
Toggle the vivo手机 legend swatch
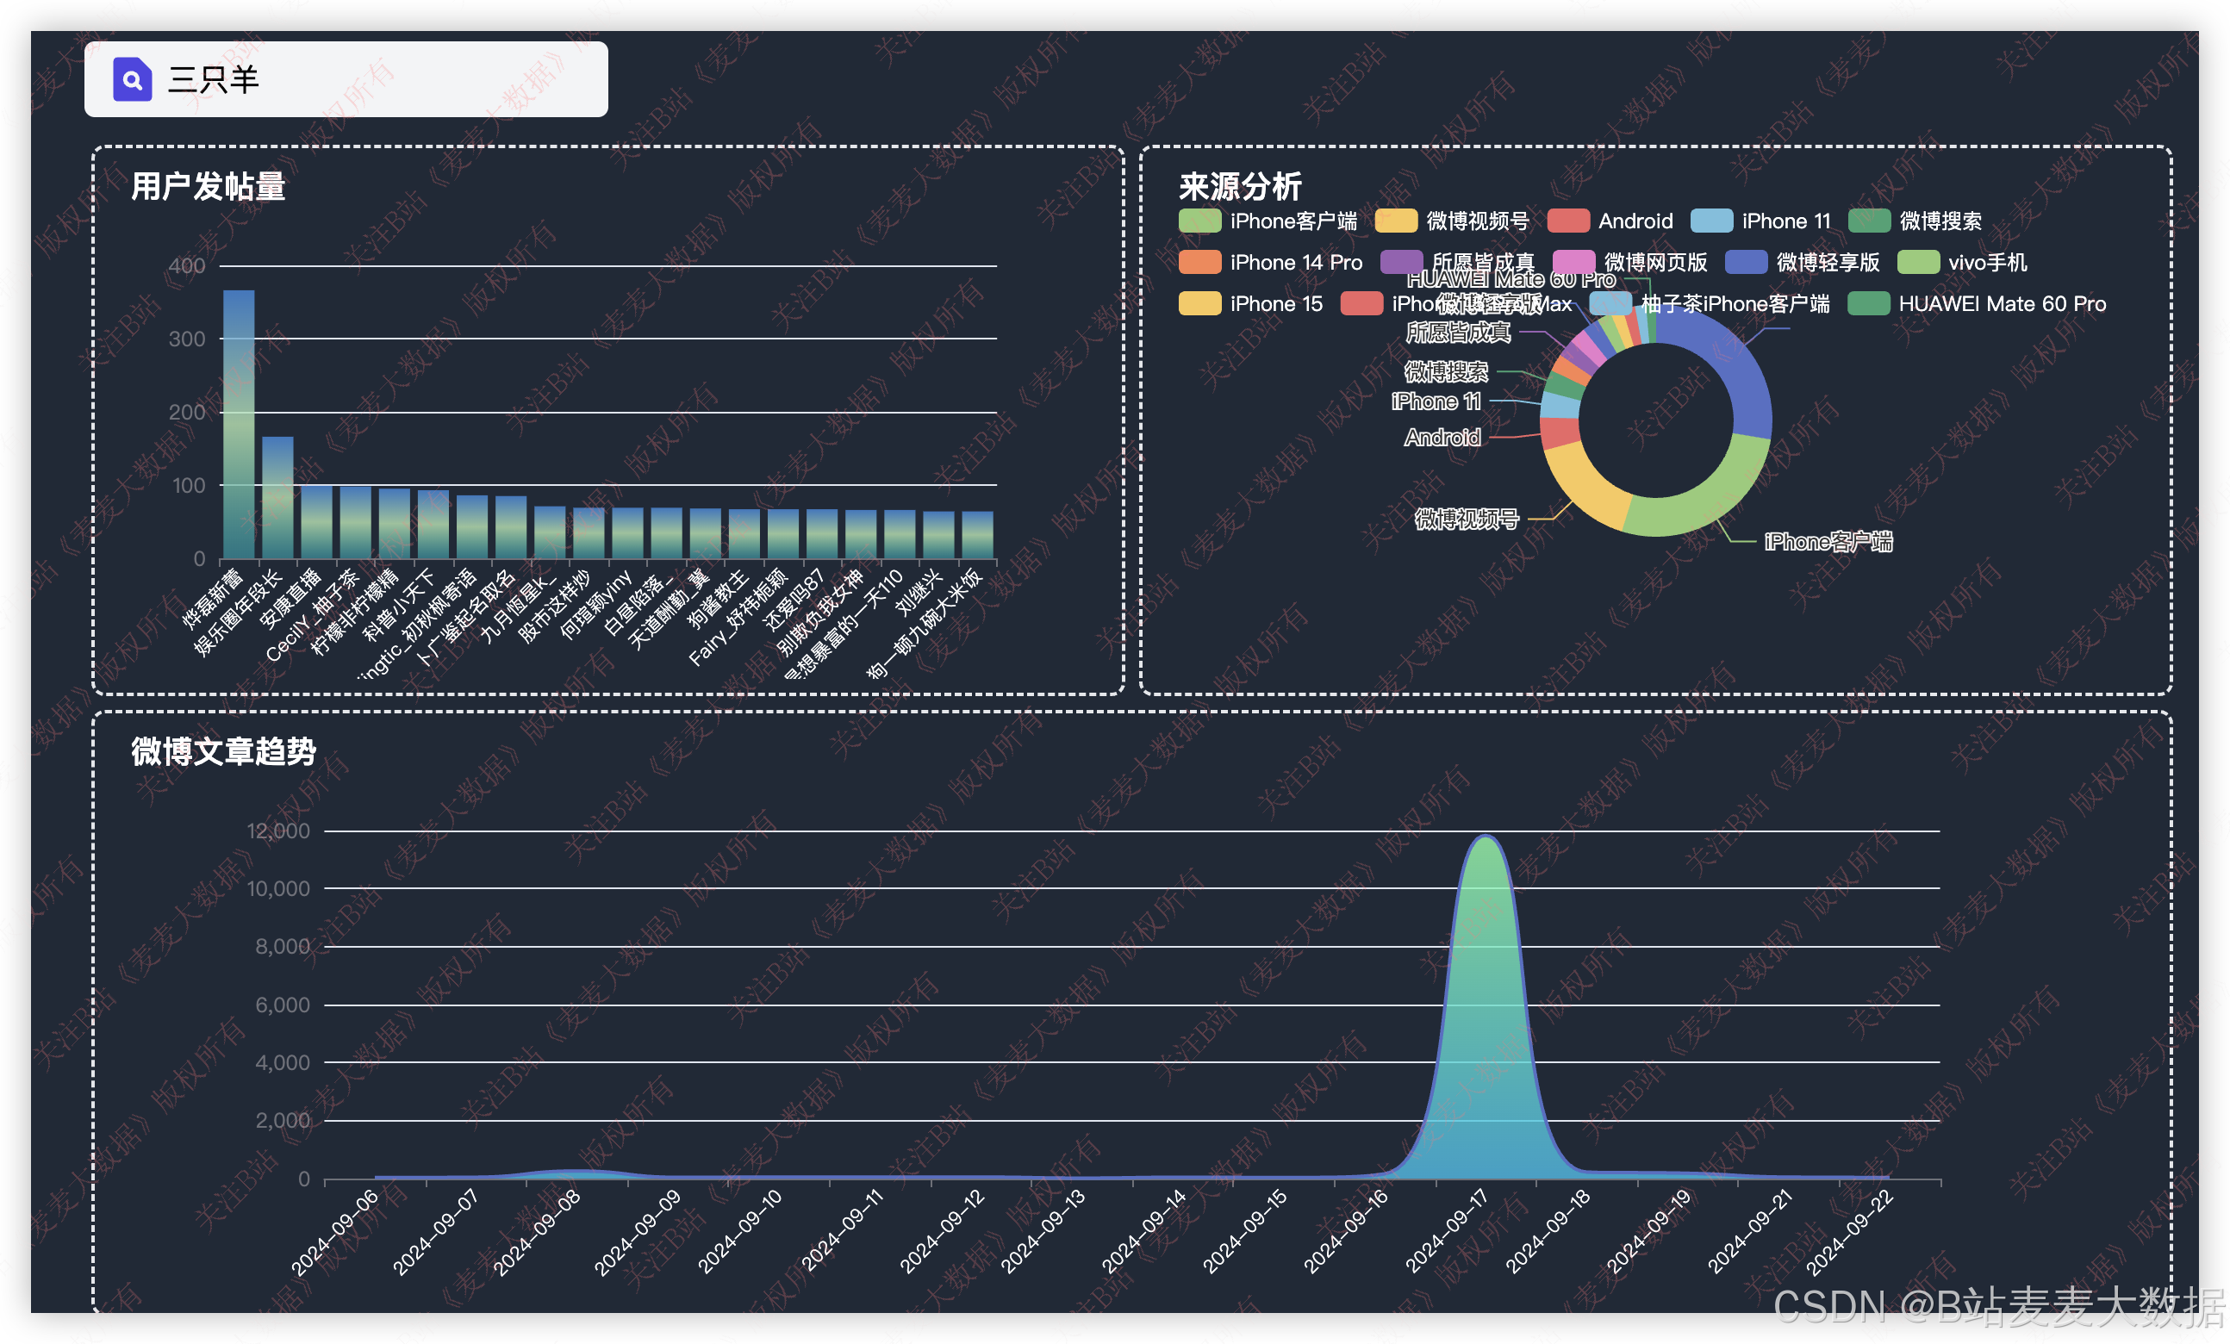pos(1918,263)
